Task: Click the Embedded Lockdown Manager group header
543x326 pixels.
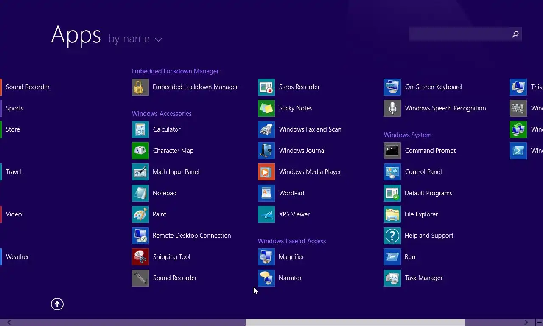Action: pos(175,71)
